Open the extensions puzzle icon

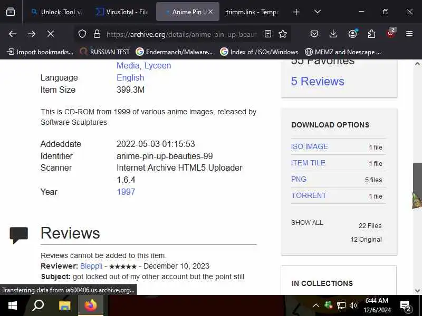(x=371, y=34)
